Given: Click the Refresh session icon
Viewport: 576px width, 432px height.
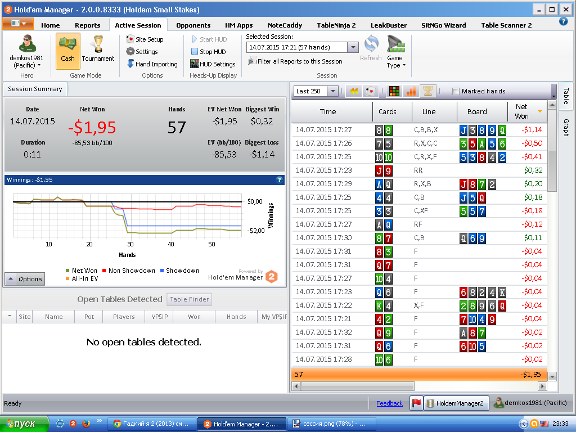Looking at the screenshot, I should (371, 48).
